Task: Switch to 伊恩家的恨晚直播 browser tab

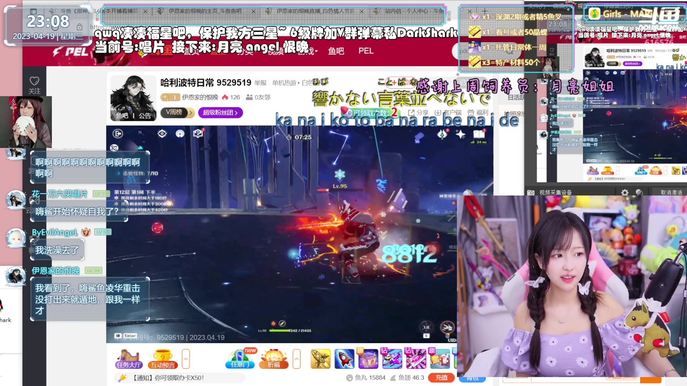Action: [x=315, y=11]
